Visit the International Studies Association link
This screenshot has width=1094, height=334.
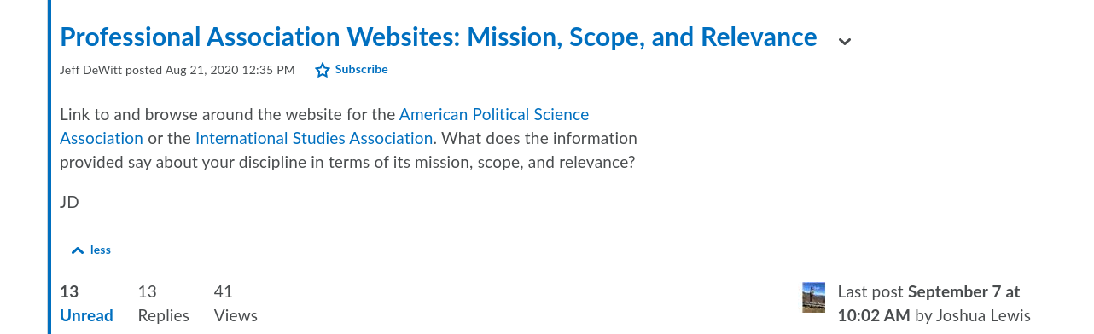(314, 138)
